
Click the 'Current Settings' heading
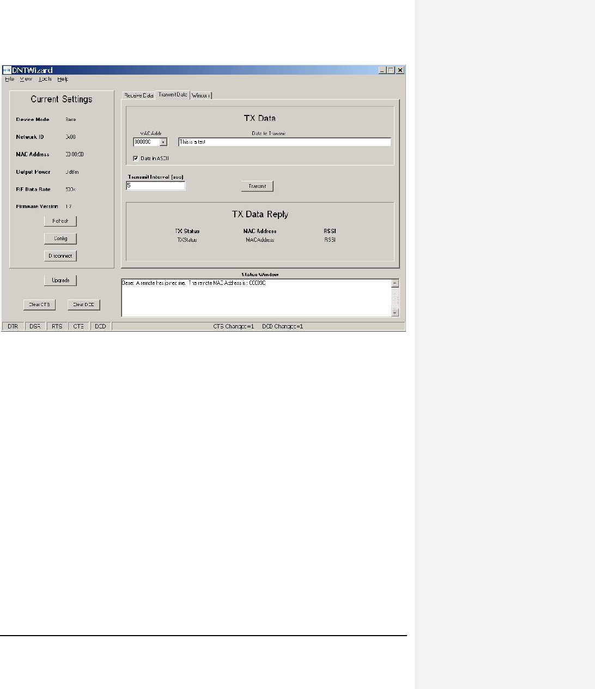click(62, 99)
